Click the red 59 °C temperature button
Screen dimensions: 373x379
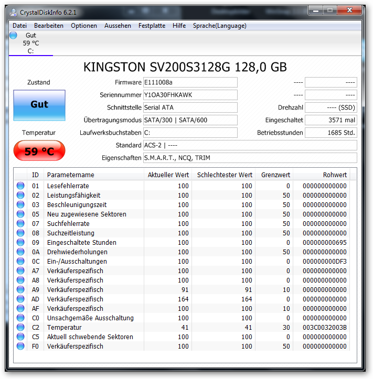coord(39,150)
